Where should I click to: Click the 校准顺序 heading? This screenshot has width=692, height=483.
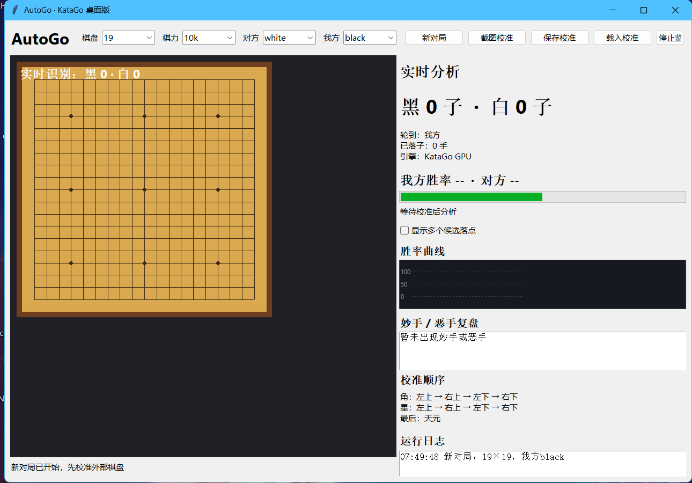[x=423, y=380]
